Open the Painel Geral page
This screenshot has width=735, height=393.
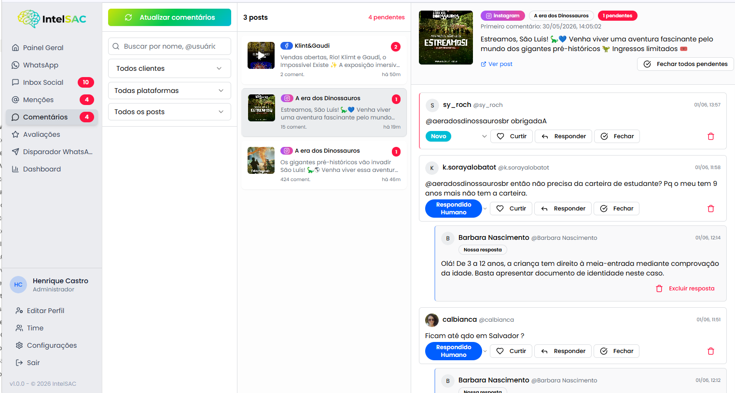52,48
